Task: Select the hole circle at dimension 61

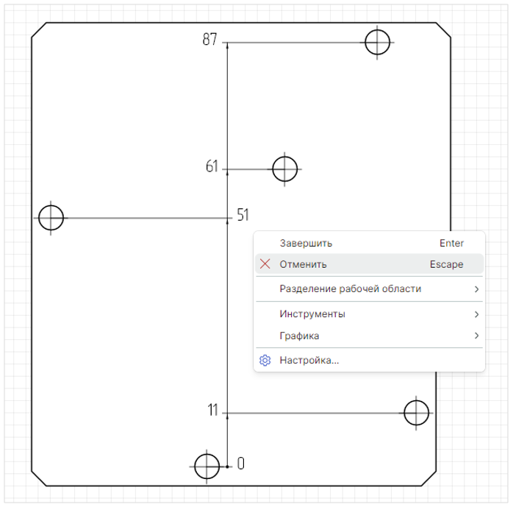Action: tap(284, 169)
